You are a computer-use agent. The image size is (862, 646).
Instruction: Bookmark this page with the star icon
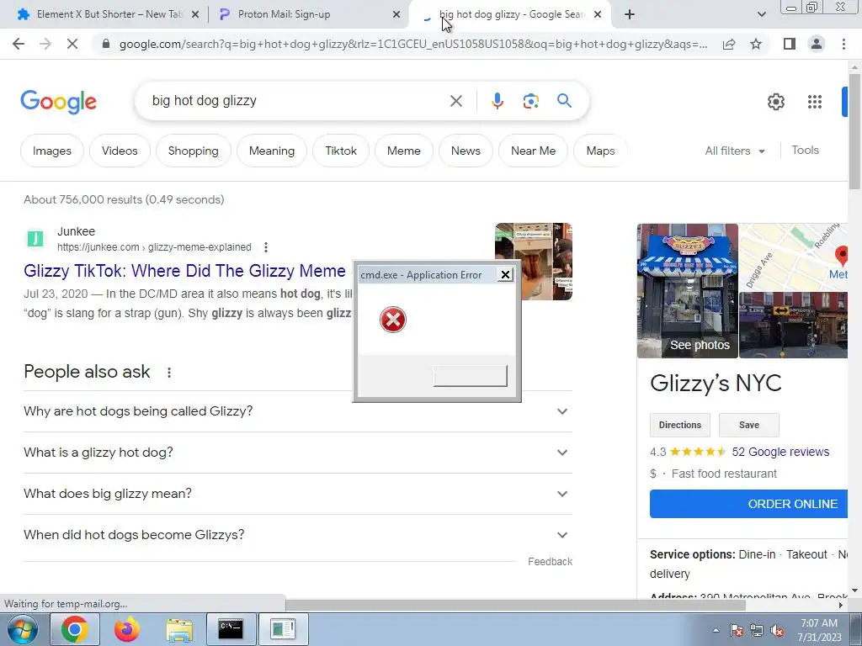tap(756, 44)
